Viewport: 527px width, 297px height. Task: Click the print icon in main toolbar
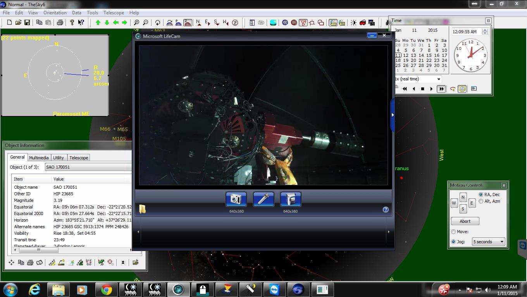60,23
